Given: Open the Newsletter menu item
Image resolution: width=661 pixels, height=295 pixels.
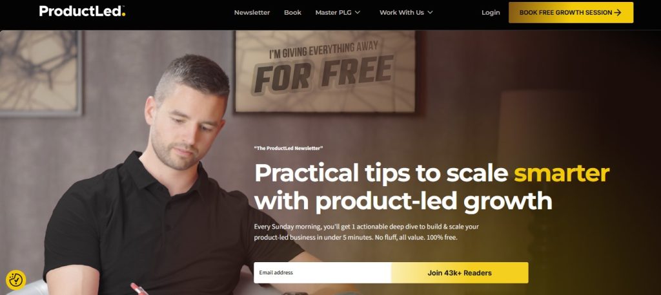Looking at the screenshot, I should pos(252,13).
